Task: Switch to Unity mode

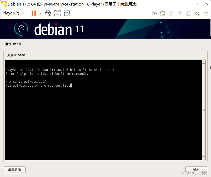Action: point(67,13)
